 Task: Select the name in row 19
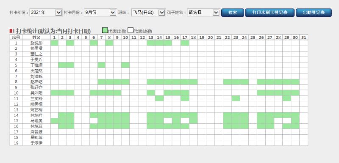click(x=36, y=143)
